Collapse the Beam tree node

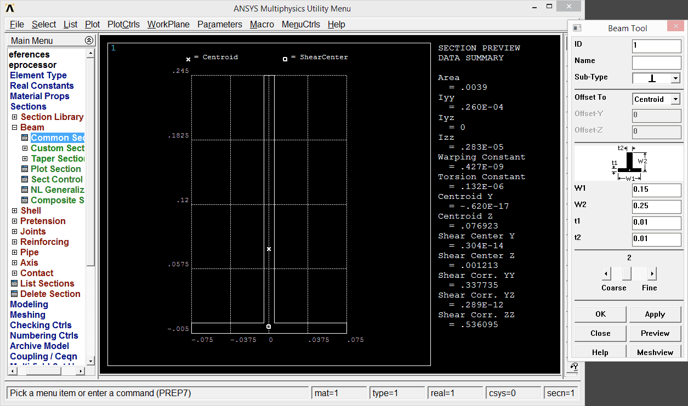15,128
